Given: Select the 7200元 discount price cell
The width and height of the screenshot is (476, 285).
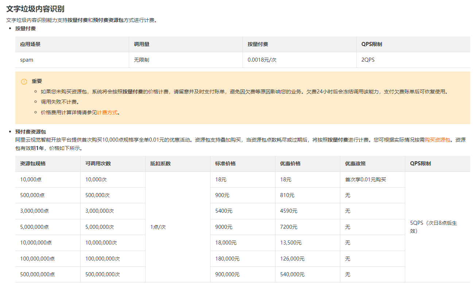Looking at the screenshot, I should tap(308, 227).
